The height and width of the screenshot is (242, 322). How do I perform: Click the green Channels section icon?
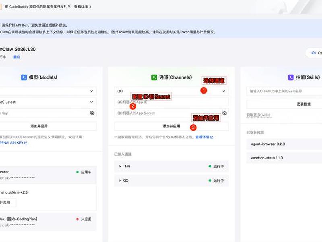[154, 77]
